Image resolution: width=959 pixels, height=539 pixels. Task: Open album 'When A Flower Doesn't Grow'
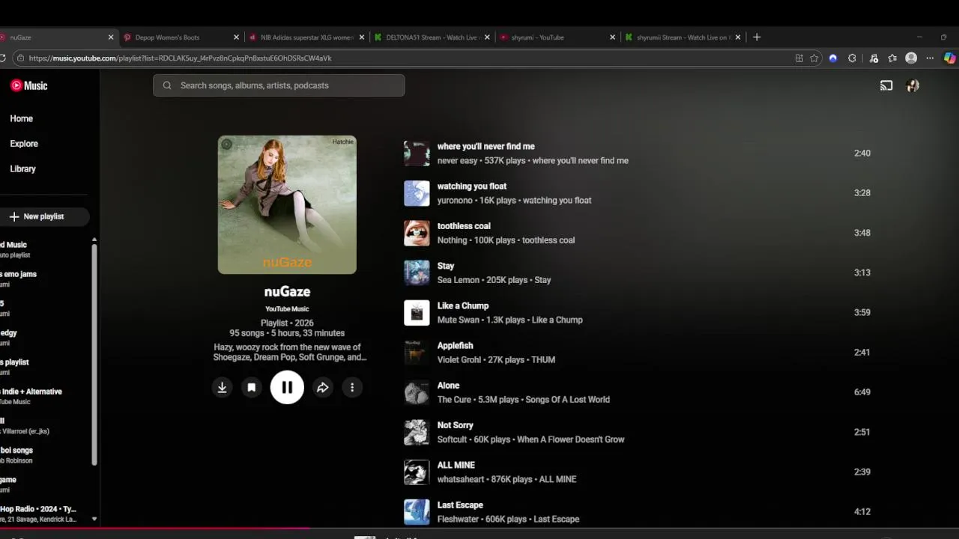[x=570, y=439]
